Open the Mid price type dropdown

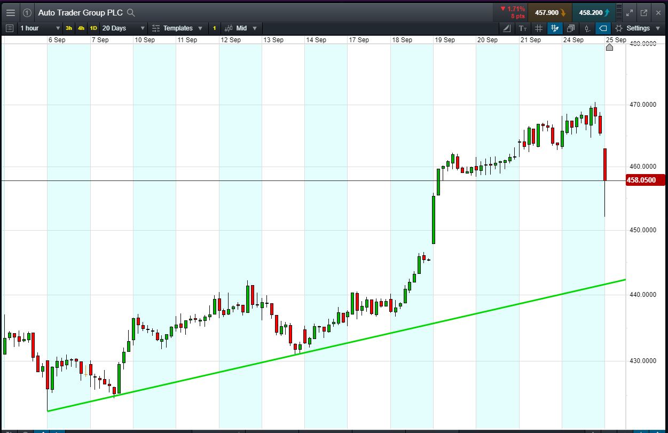241,28
